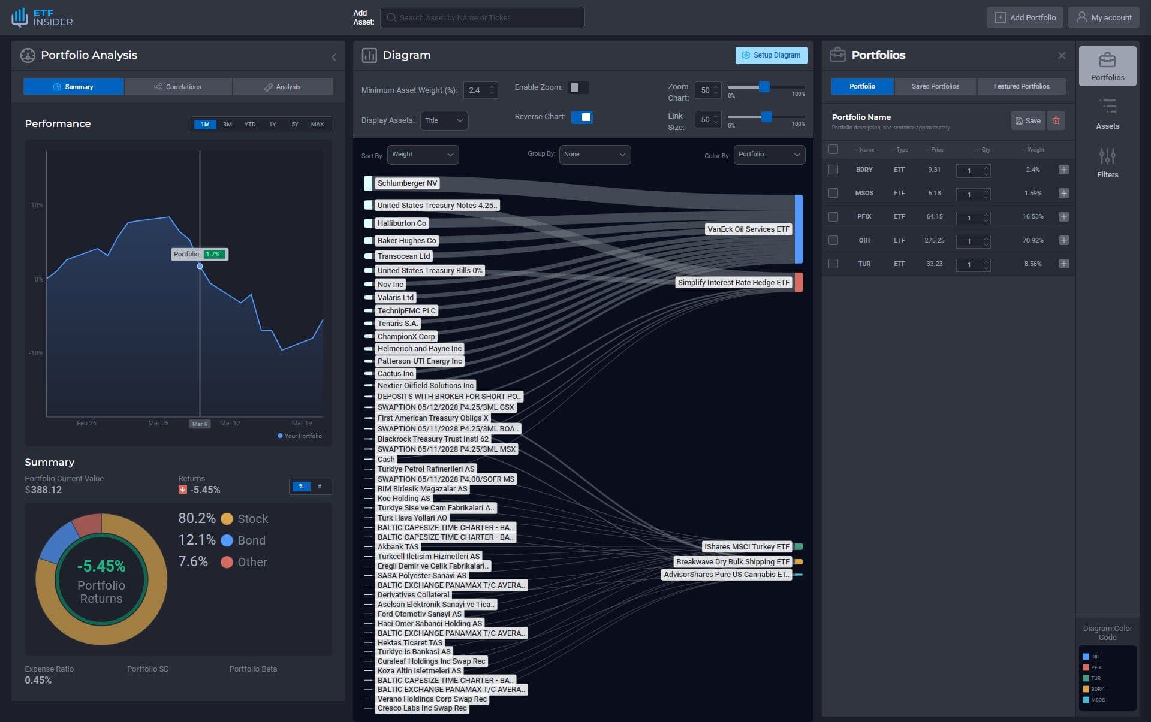Toggle Reverse Chart switch
The height and width of the screenshot is (722, 1151).
click(x=581, y=117)
